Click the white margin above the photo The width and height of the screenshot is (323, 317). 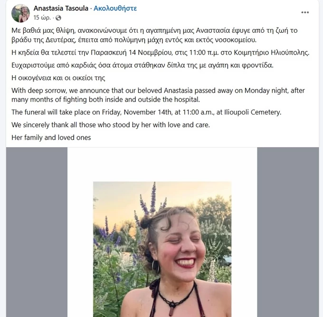pyautogui.click(x=162, y=164)
